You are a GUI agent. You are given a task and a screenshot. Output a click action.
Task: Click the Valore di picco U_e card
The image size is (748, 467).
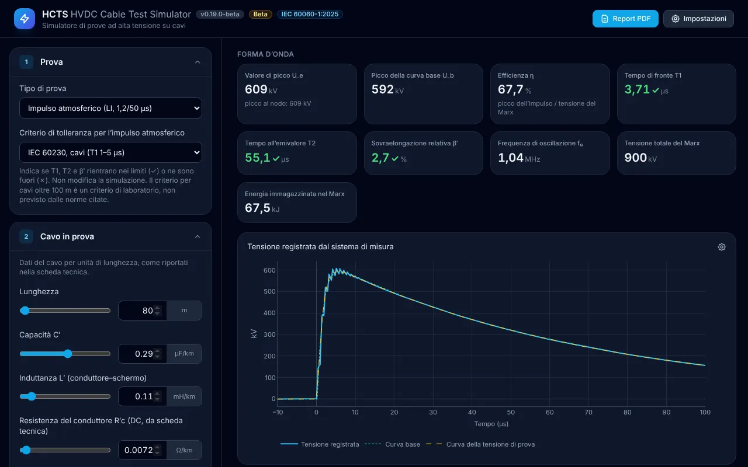pos(297,94)
